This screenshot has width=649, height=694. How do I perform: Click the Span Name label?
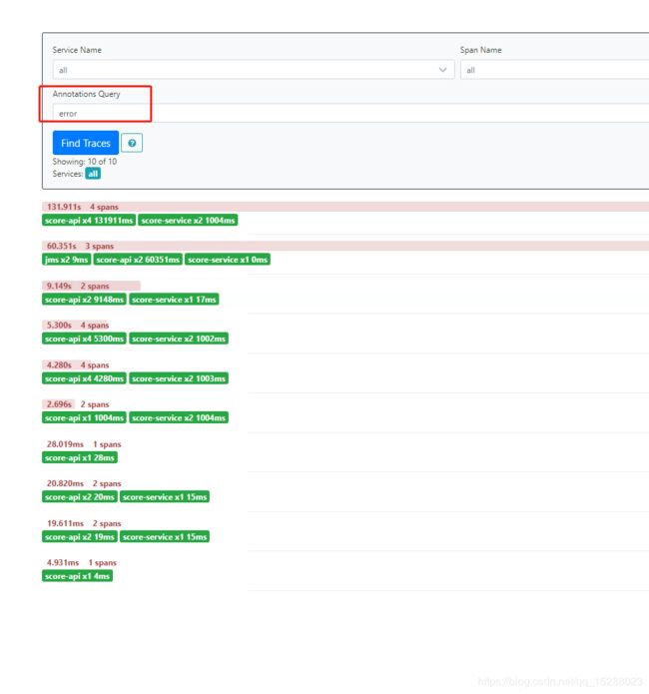(x=481, y=50)
